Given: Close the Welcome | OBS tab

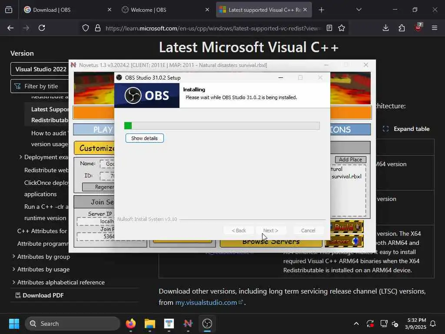Looking at the screenshot, I should 207,10.
